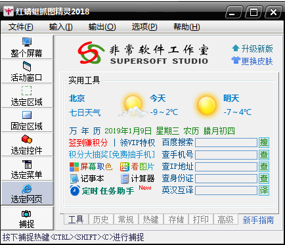Hit the 捕捉 camera capture button

(27, 218)
